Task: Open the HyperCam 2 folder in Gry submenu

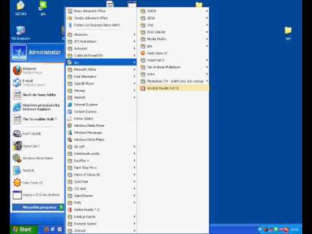Action: click(x=174, y=60)
